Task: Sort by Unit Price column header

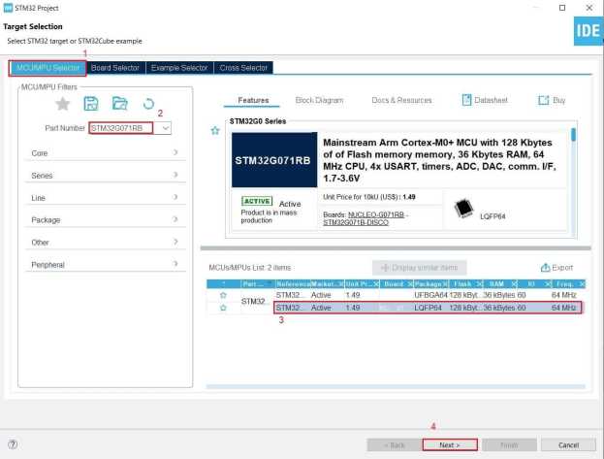Action: click(x=362, y=284)
